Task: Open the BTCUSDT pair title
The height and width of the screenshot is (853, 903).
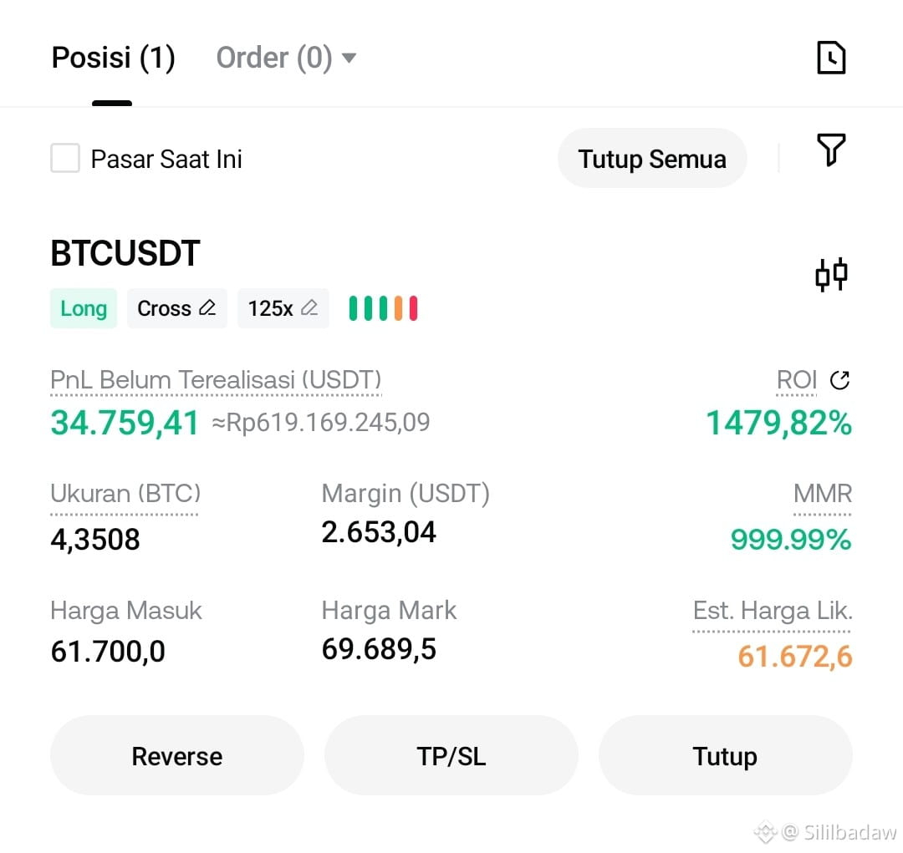Action: coord(125,253)
